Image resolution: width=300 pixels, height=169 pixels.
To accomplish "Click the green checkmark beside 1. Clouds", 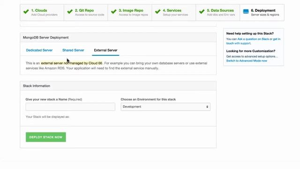I will [26, 12].
